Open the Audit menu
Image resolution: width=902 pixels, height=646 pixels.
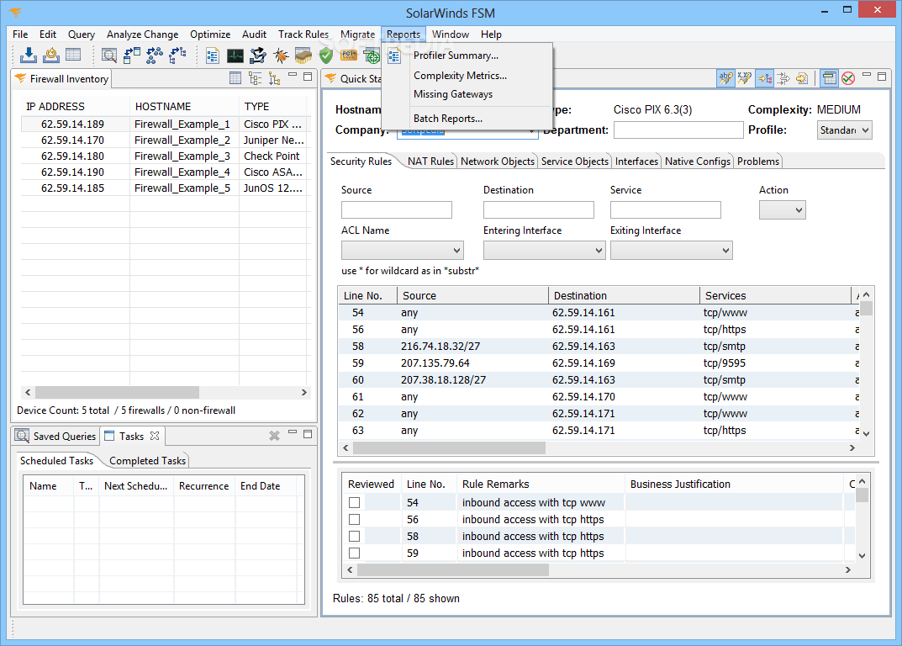[x=254, y=34]
